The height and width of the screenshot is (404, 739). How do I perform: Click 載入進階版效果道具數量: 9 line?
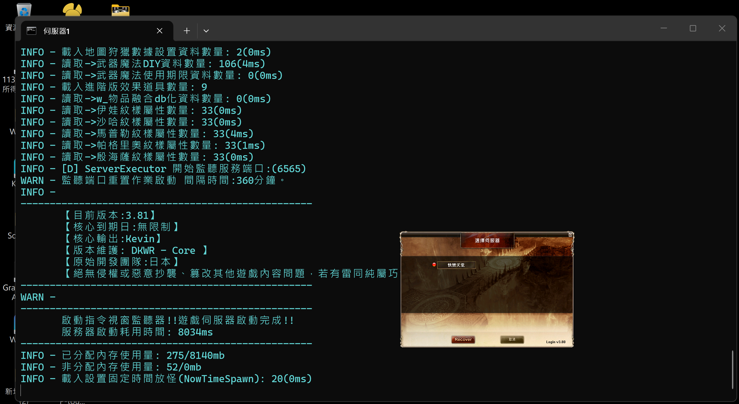(114, 87)
